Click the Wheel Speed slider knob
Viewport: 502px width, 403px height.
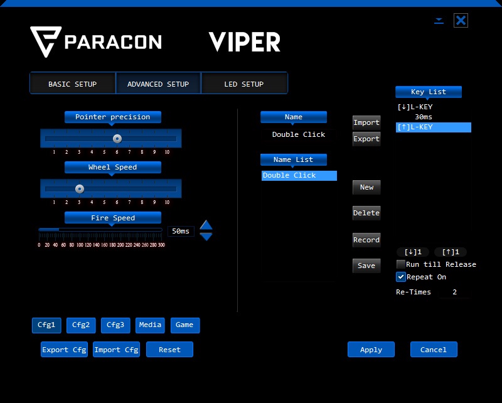pos(80,189)
